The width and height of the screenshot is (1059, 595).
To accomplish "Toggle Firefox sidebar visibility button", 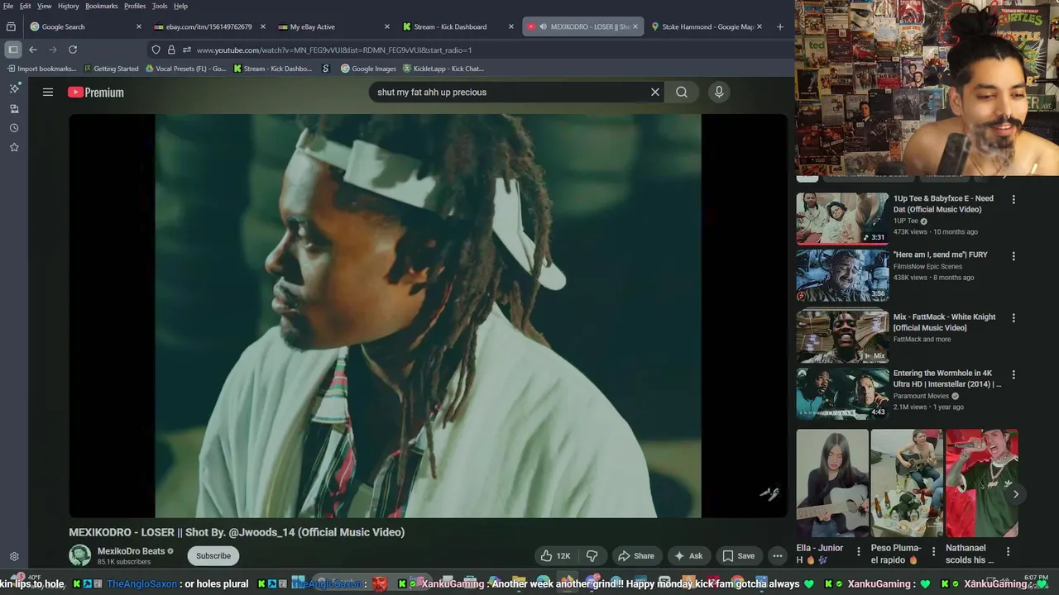I will [x=13, y=50].
